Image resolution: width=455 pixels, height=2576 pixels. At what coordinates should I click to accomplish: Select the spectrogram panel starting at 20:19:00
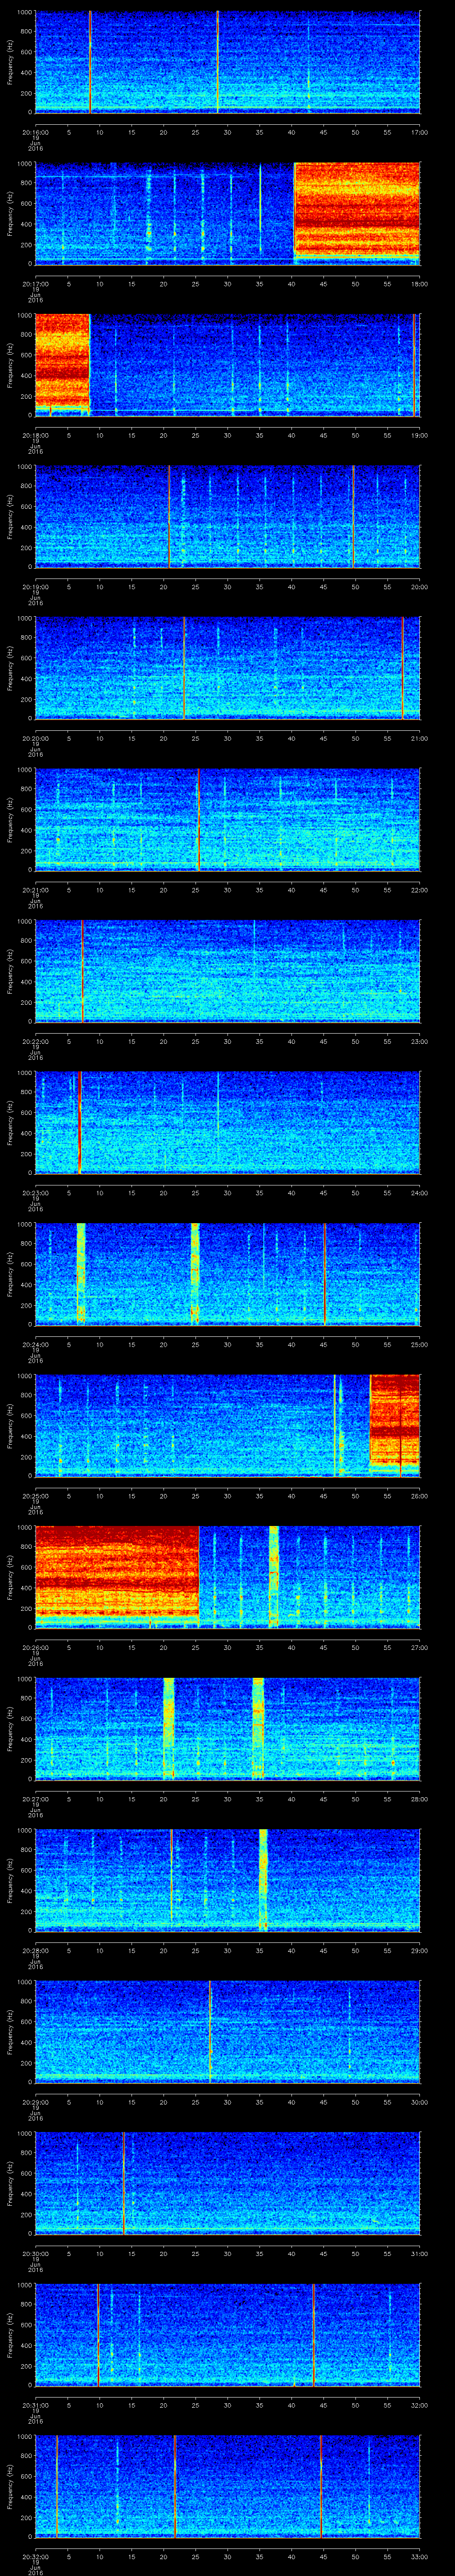[227, 517]
